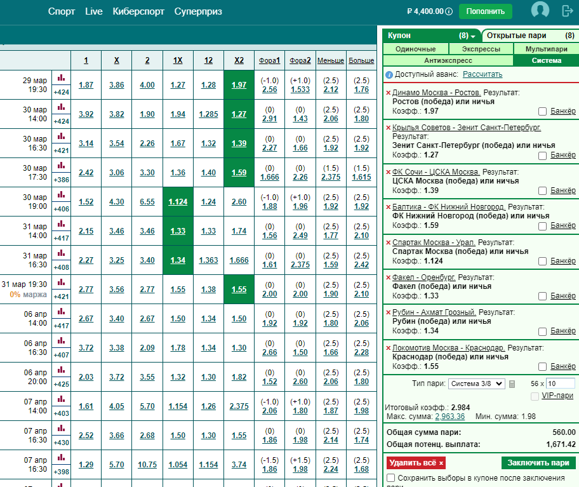579x487 pixels.
Task: Expand more markets +425 for 06 апр 20:00
Action: tap(62, 384)
